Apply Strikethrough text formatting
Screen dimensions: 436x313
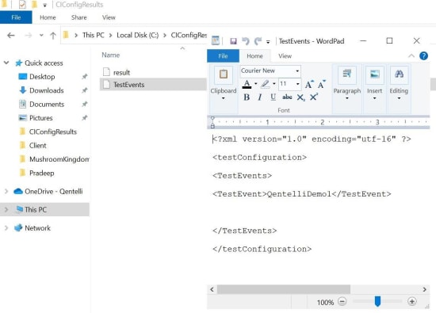click(x=287, y=97)
